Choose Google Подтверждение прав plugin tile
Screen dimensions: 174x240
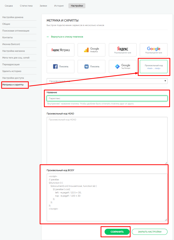154,50
